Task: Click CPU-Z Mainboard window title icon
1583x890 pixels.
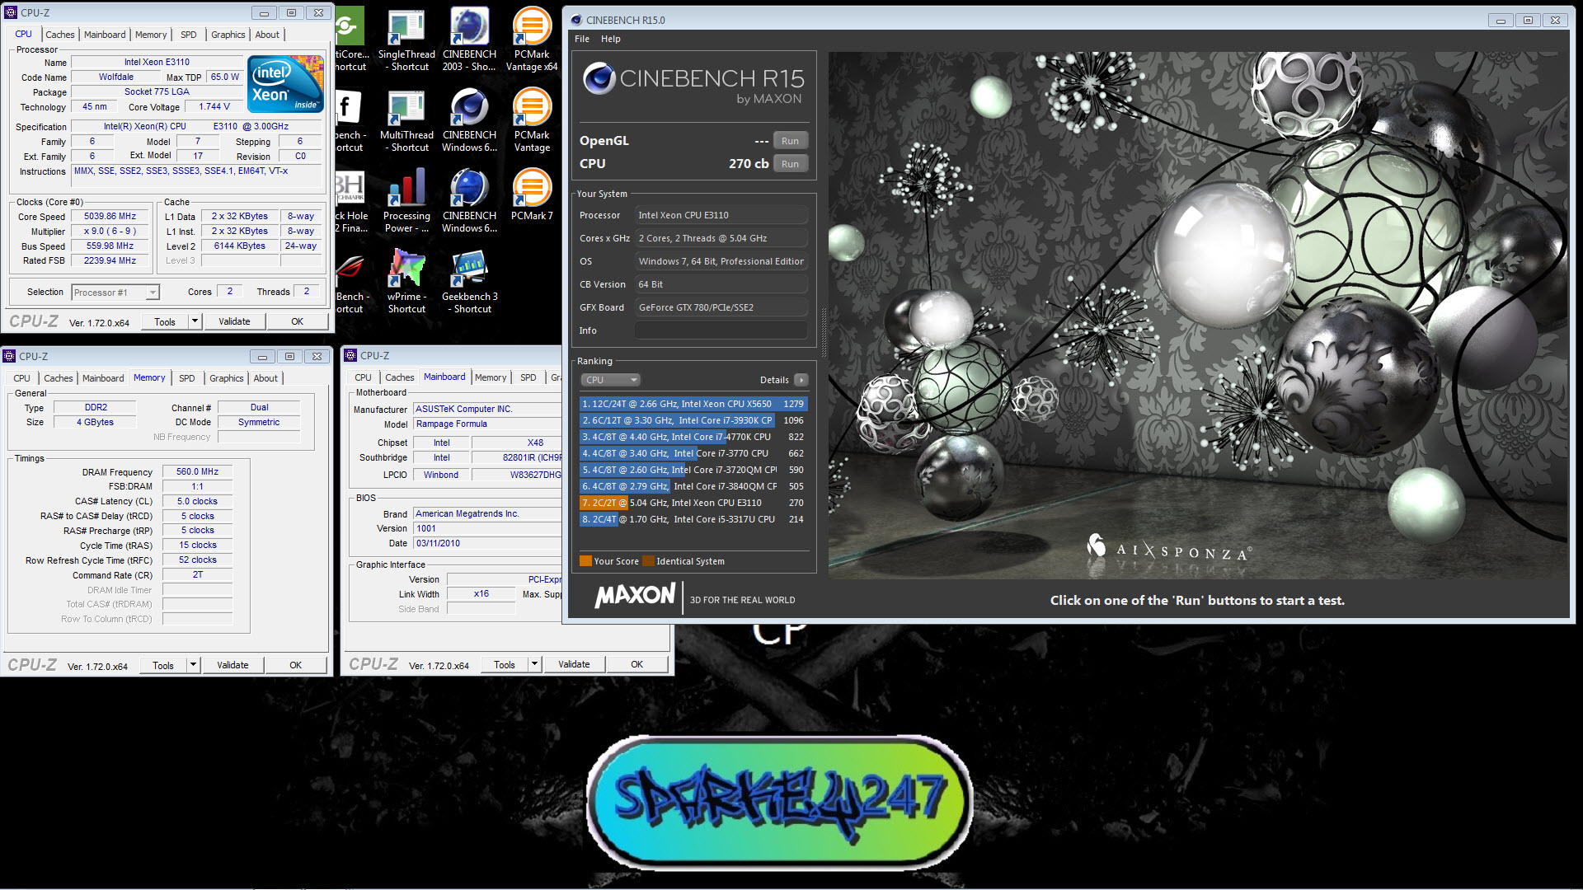Action: (350, 355)
